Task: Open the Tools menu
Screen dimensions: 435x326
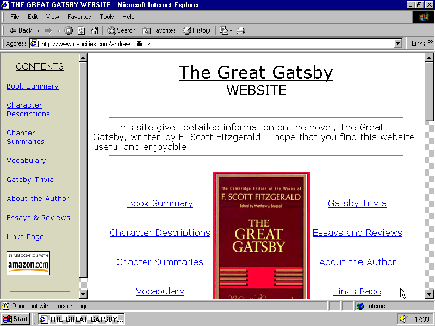Action: (107, 17)
